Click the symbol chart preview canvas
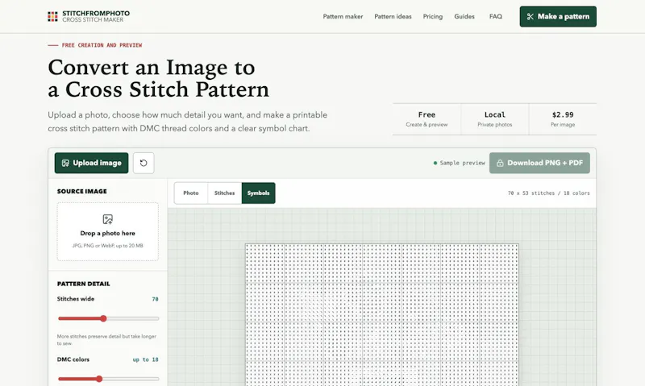The image size is (645, 386). [381, 314]
